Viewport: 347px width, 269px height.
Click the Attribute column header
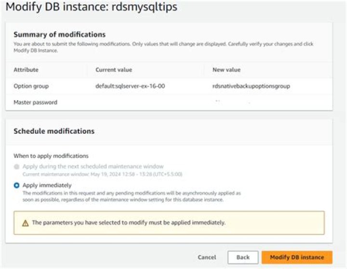(26, 70)
